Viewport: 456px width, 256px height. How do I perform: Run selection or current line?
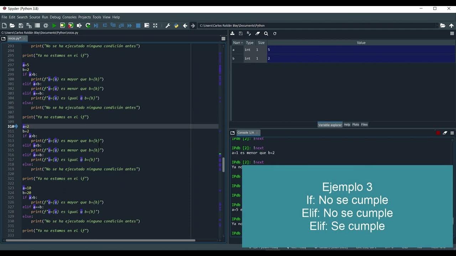pyautogui.click(x=79, y=26)
